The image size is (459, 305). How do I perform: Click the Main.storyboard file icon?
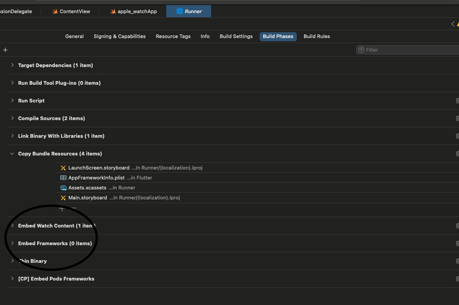coord(63,198)
